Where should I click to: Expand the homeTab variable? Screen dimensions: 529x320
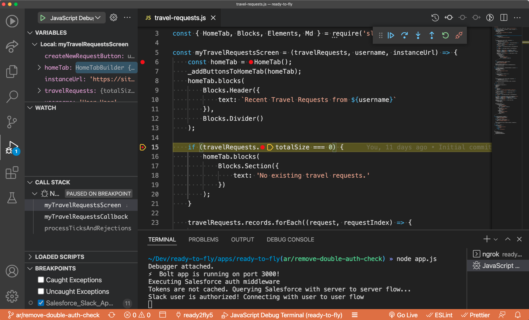39,67
